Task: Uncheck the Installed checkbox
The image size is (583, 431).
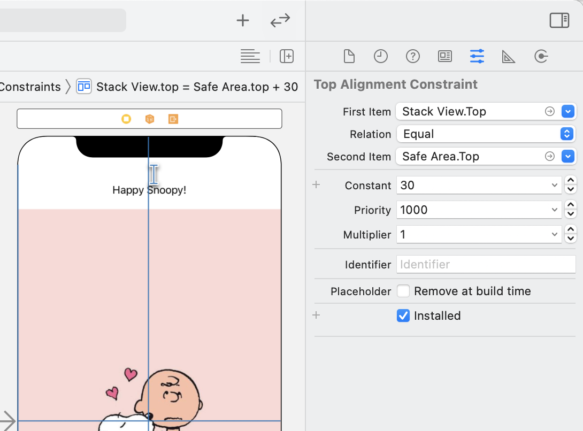Action: (x=403, y=315)
